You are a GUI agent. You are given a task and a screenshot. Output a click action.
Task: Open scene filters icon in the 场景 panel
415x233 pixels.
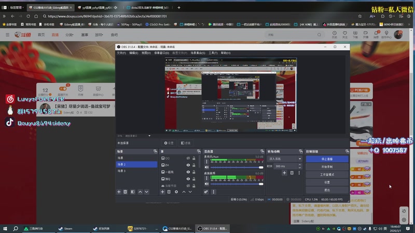[x=133, y=192]
